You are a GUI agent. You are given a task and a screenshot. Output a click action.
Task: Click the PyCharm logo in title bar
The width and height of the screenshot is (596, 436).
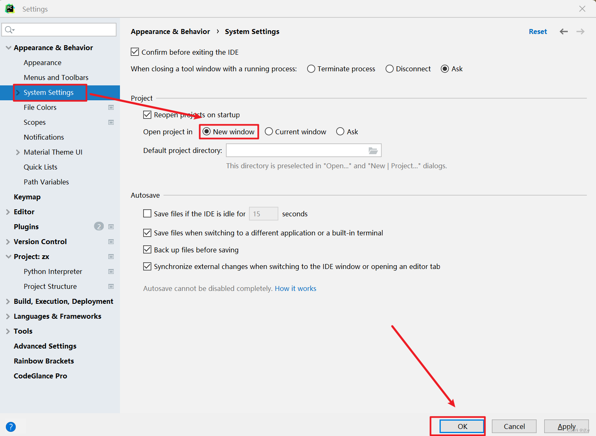coord(10,9)
